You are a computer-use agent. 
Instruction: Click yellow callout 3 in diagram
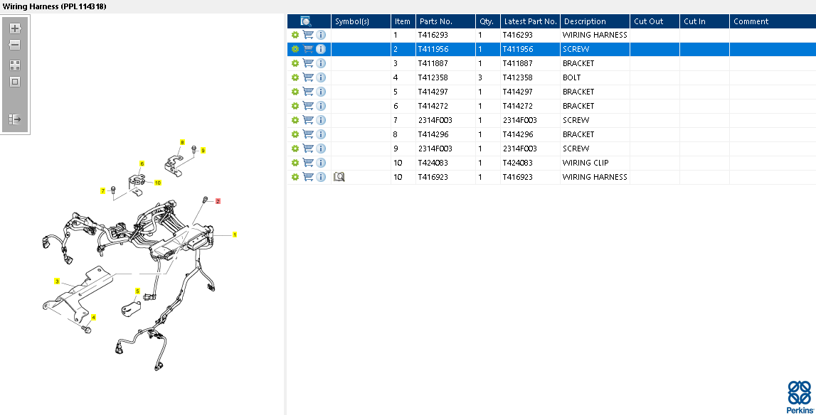coord(57,281)
